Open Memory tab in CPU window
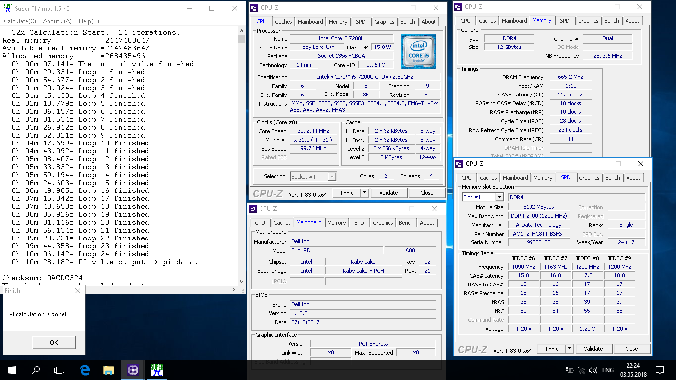 pos(338,22)
